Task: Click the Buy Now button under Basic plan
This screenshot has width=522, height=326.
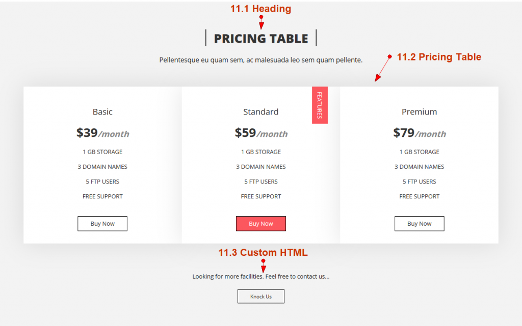Action: 102,223
